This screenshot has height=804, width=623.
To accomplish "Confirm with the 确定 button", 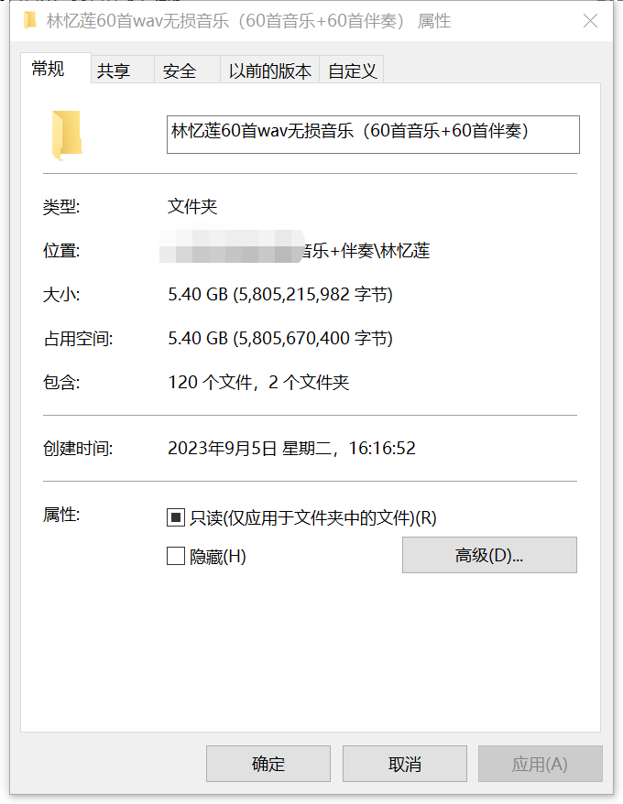I will (x=268, y=764).
